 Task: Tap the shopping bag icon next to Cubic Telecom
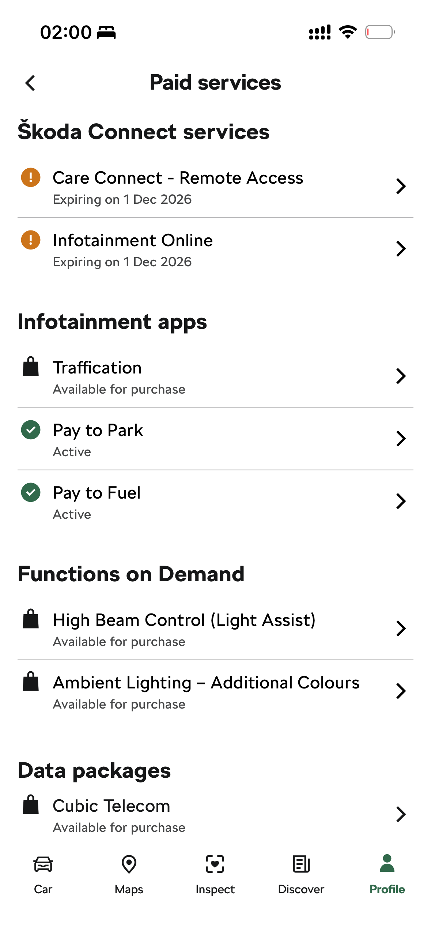(31, 804)
